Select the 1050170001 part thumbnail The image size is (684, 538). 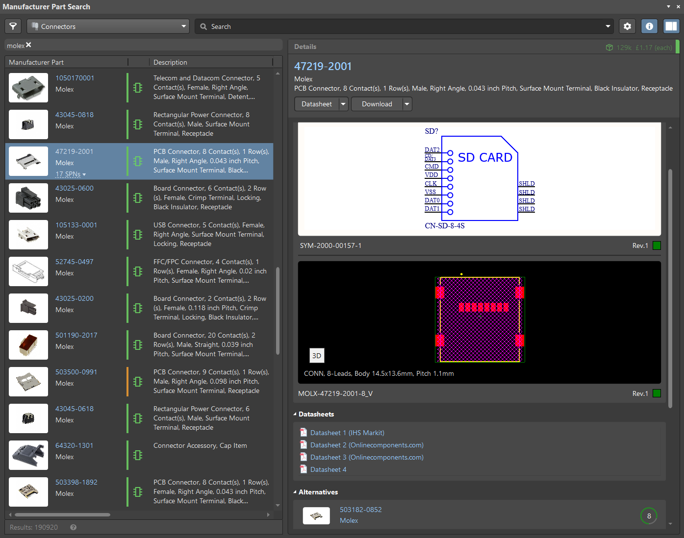[x=28, y=88]
